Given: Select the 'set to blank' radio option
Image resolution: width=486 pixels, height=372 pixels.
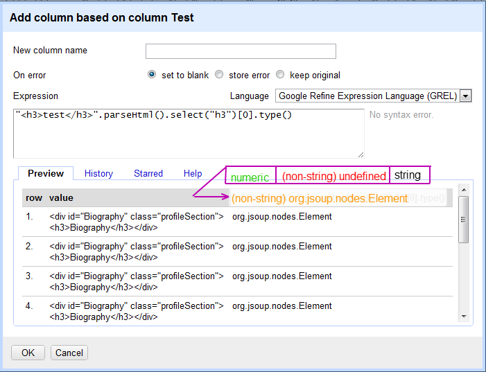Looking at the screenshot, I should (152, 75).
